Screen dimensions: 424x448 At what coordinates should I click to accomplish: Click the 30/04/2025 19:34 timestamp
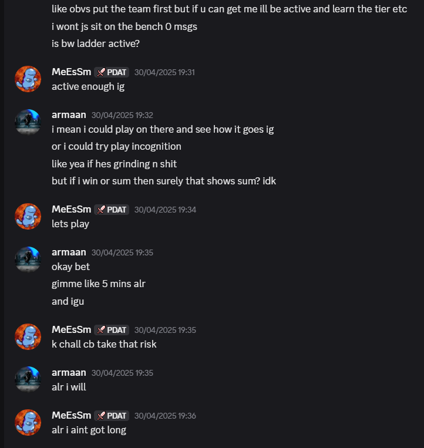point(165,210)
